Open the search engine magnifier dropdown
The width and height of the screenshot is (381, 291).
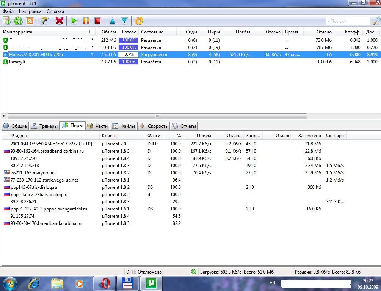point(376,21)
